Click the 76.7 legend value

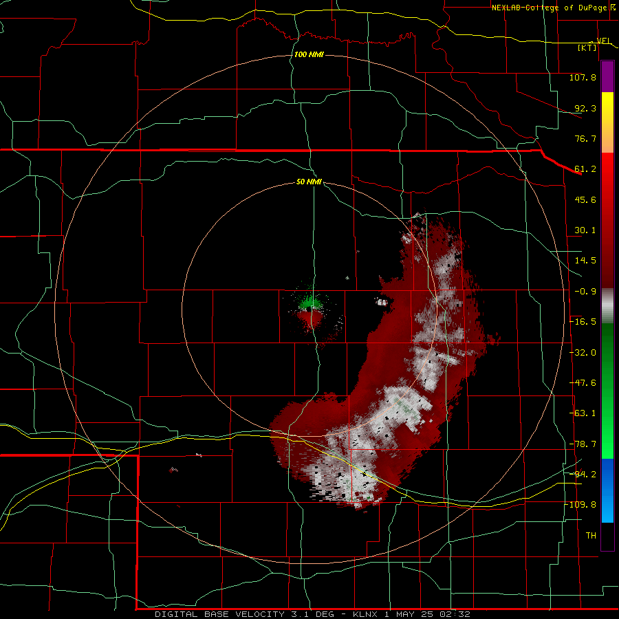click(x=585, y=138)
